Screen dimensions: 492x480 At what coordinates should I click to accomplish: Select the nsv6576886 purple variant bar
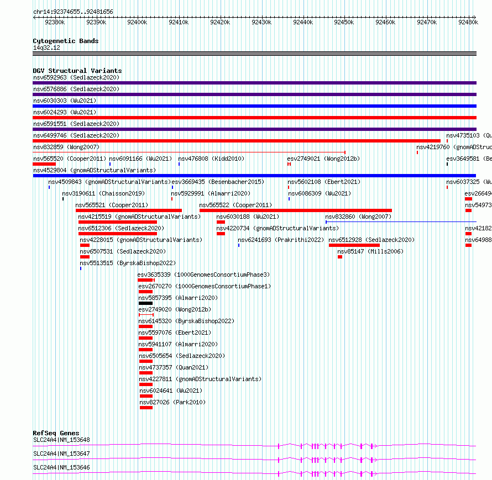pos(254,94)
